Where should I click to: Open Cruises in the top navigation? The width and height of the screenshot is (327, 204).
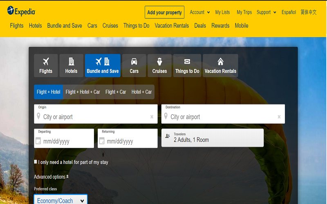[x=110, y=26]
